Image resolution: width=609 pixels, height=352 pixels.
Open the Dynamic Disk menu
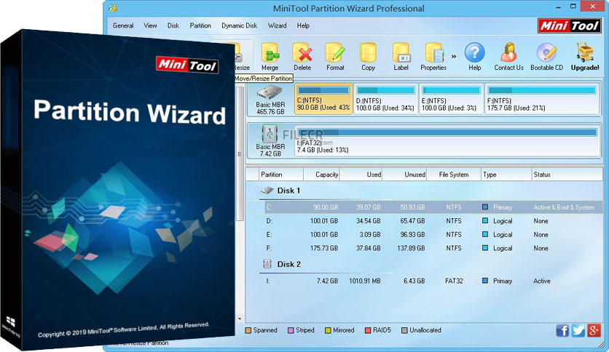coord(239,25)
